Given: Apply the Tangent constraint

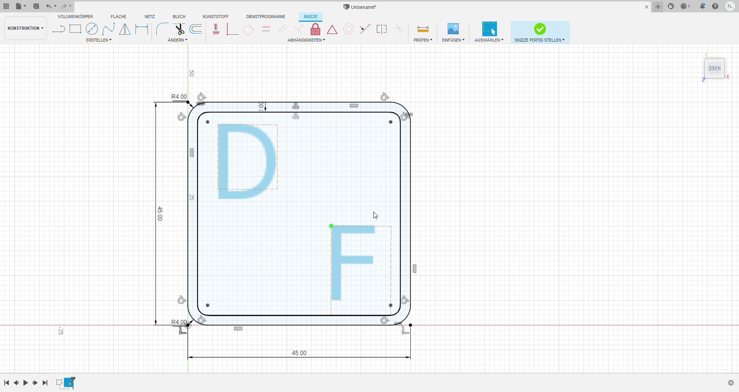Looking at the screenshot, I should pyautogui.click(x=249, y=29).
